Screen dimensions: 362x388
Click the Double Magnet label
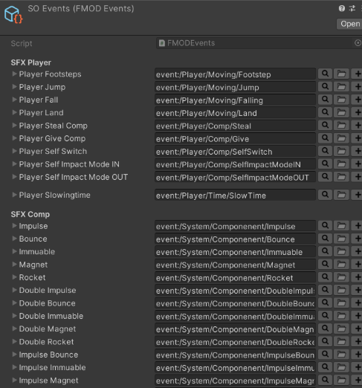48,329
